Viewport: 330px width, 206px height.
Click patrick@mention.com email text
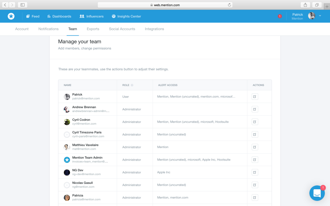86,98
